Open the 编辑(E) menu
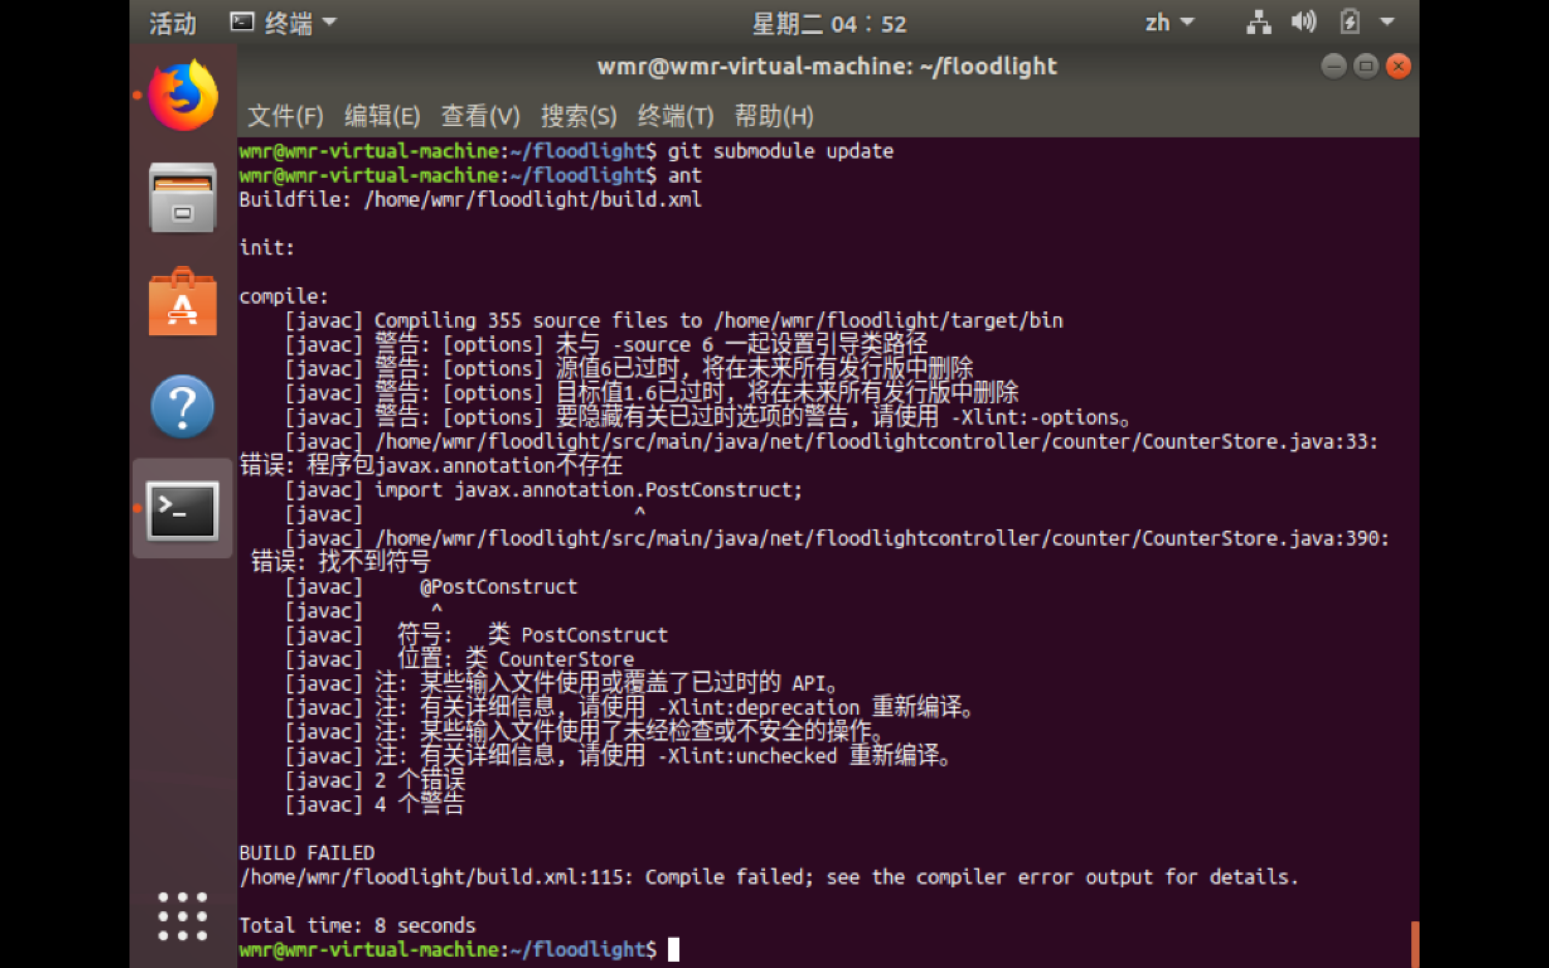The height and width of the screenshot is (968, 1549). 382,116
